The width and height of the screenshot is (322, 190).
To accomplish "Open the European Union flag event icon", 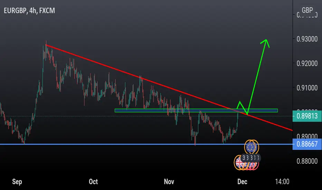I will click(x=250, y=147).
